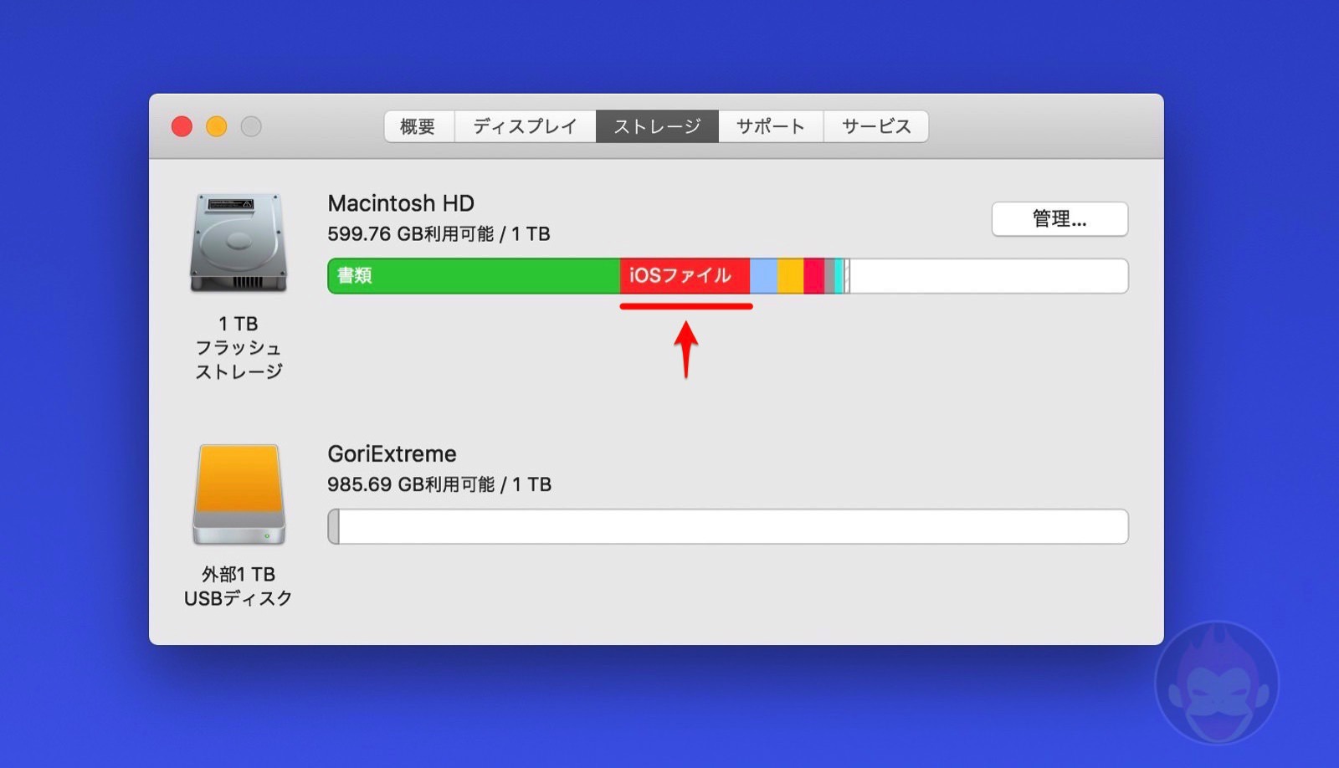Click the free space in the Macintosh HD bar
Image resolution: width=1339 pixels, height=768 pixels.
(x=988, y=276)
